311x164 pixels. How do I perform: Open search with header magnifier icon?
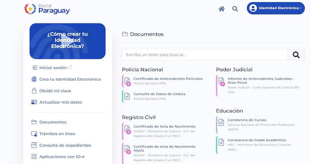click(235, 9)
